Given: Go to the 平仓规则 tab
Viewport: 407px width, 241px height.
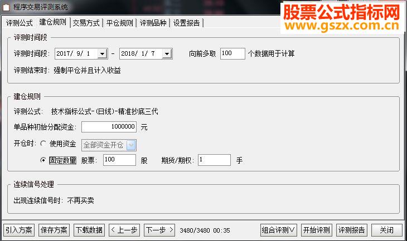Looking at the screenshot, I should (x=120, y=23).
